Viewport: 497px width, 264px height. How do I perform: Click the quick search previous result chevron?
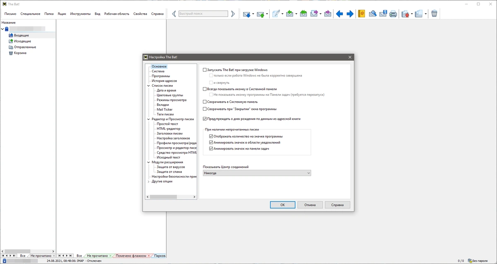point(174,14)
